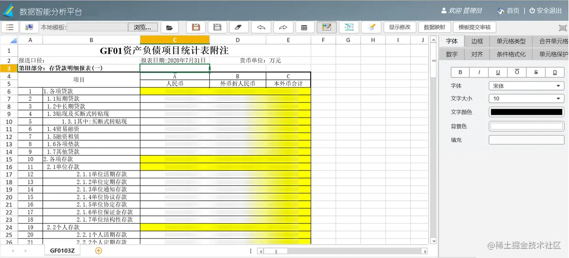Switch to the 字体 tab
This screenshot has height=258, width=569.
pyautogui.click(x=452, y=41)
